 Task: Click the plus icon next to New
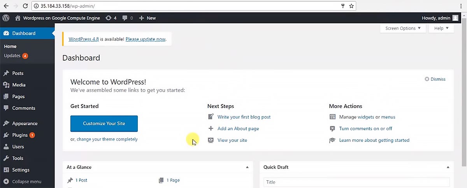click(x=142, y=18)
